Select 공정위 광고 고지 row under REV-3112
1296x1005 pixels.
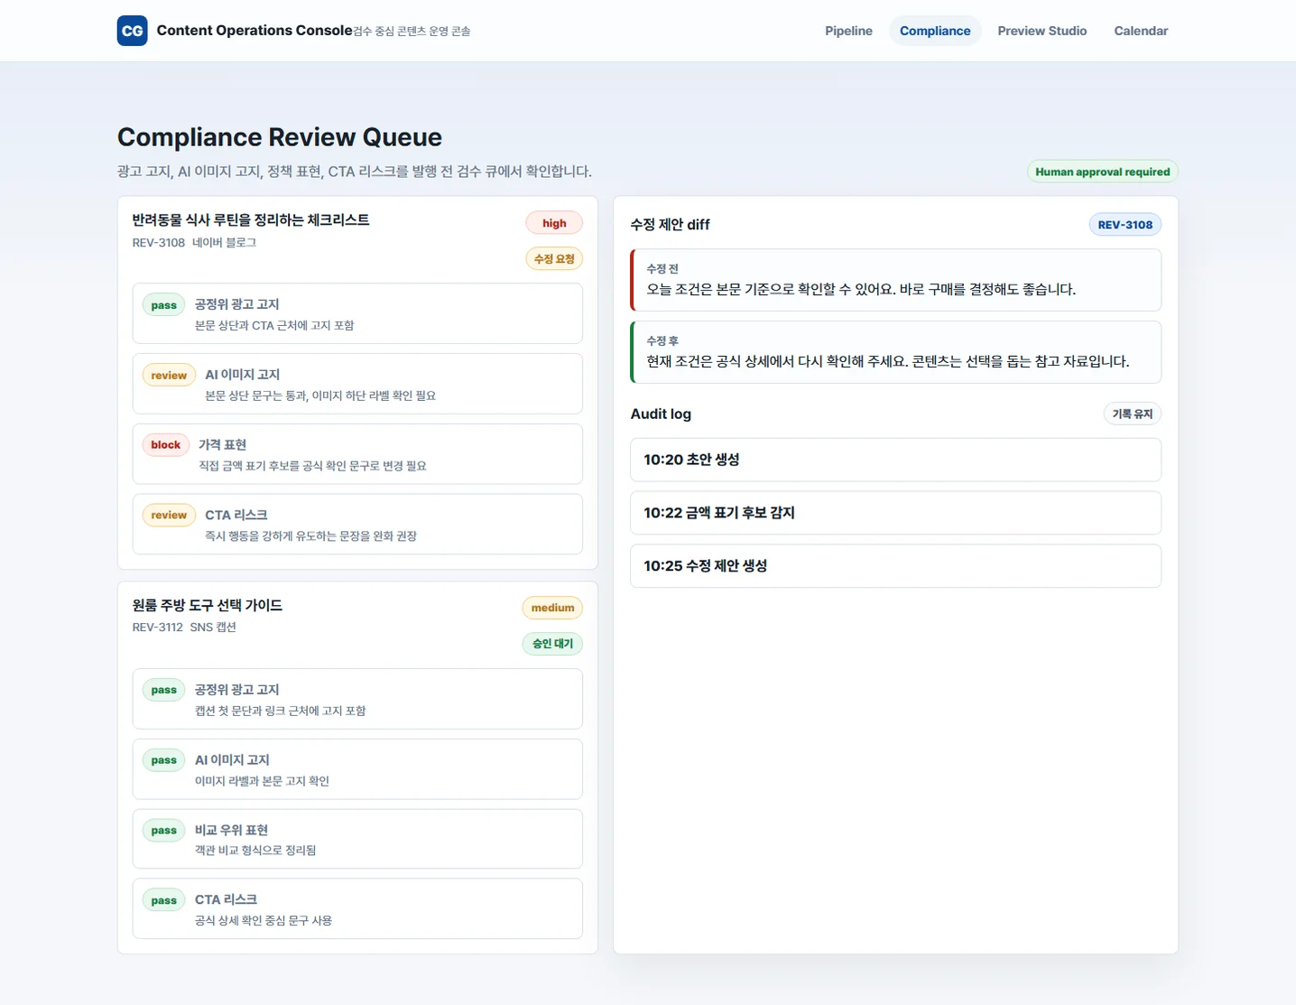click(357, 699)
